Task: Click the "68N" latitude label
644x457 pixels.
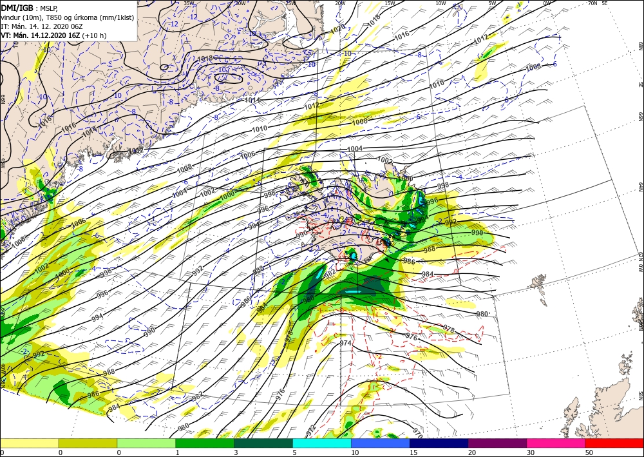Action: coord(640,45)
